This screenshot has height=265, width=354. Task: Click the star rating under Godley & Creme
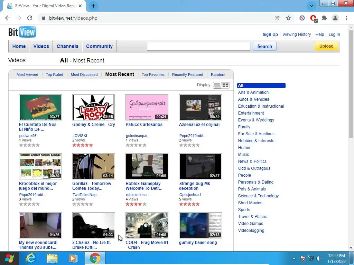click(x=83, y=145)
